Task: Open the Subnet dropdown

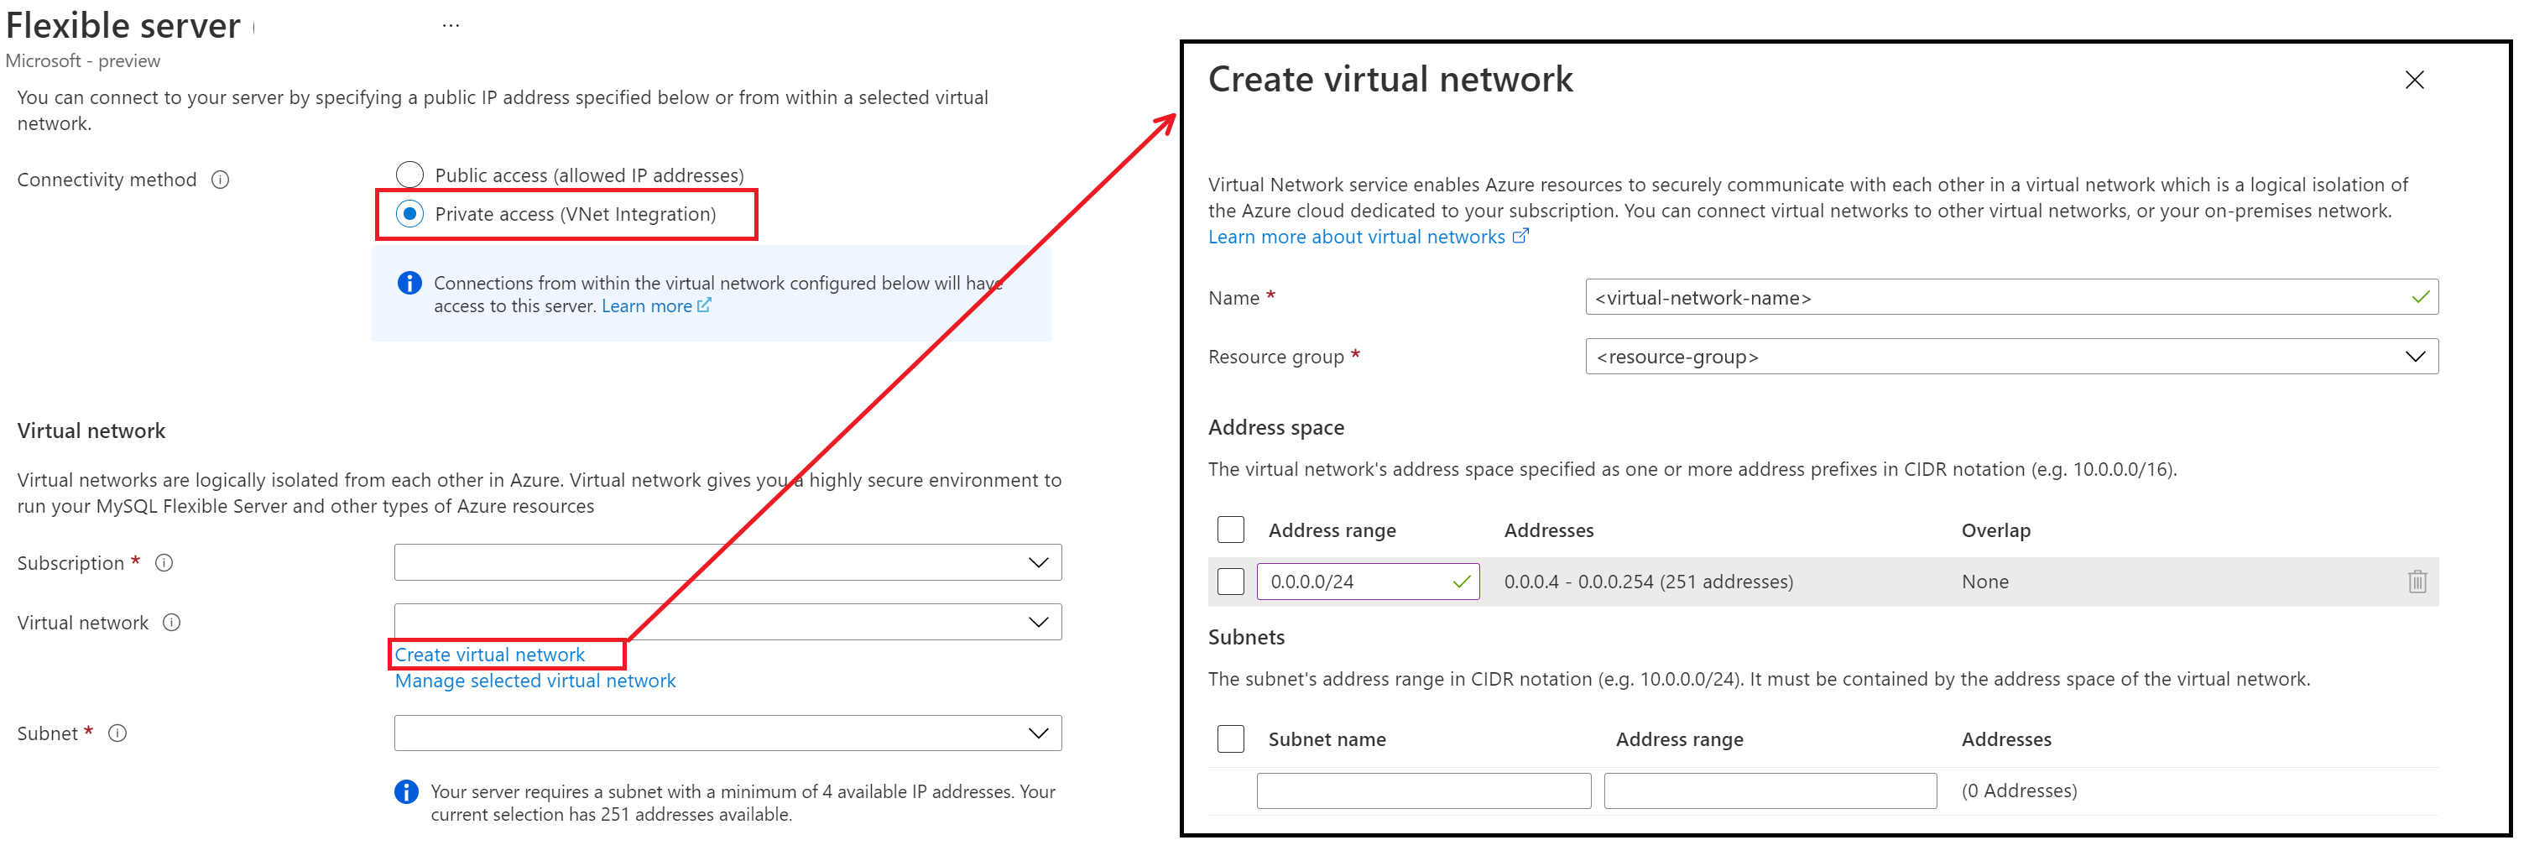Action: [x=727, y=733]
